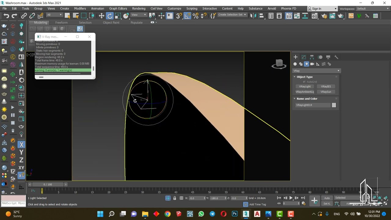Open the Layer Explorer
Image resolution: width=391 pixels, height=220 pixels.
pyautogui.click(x=279, y=16)
